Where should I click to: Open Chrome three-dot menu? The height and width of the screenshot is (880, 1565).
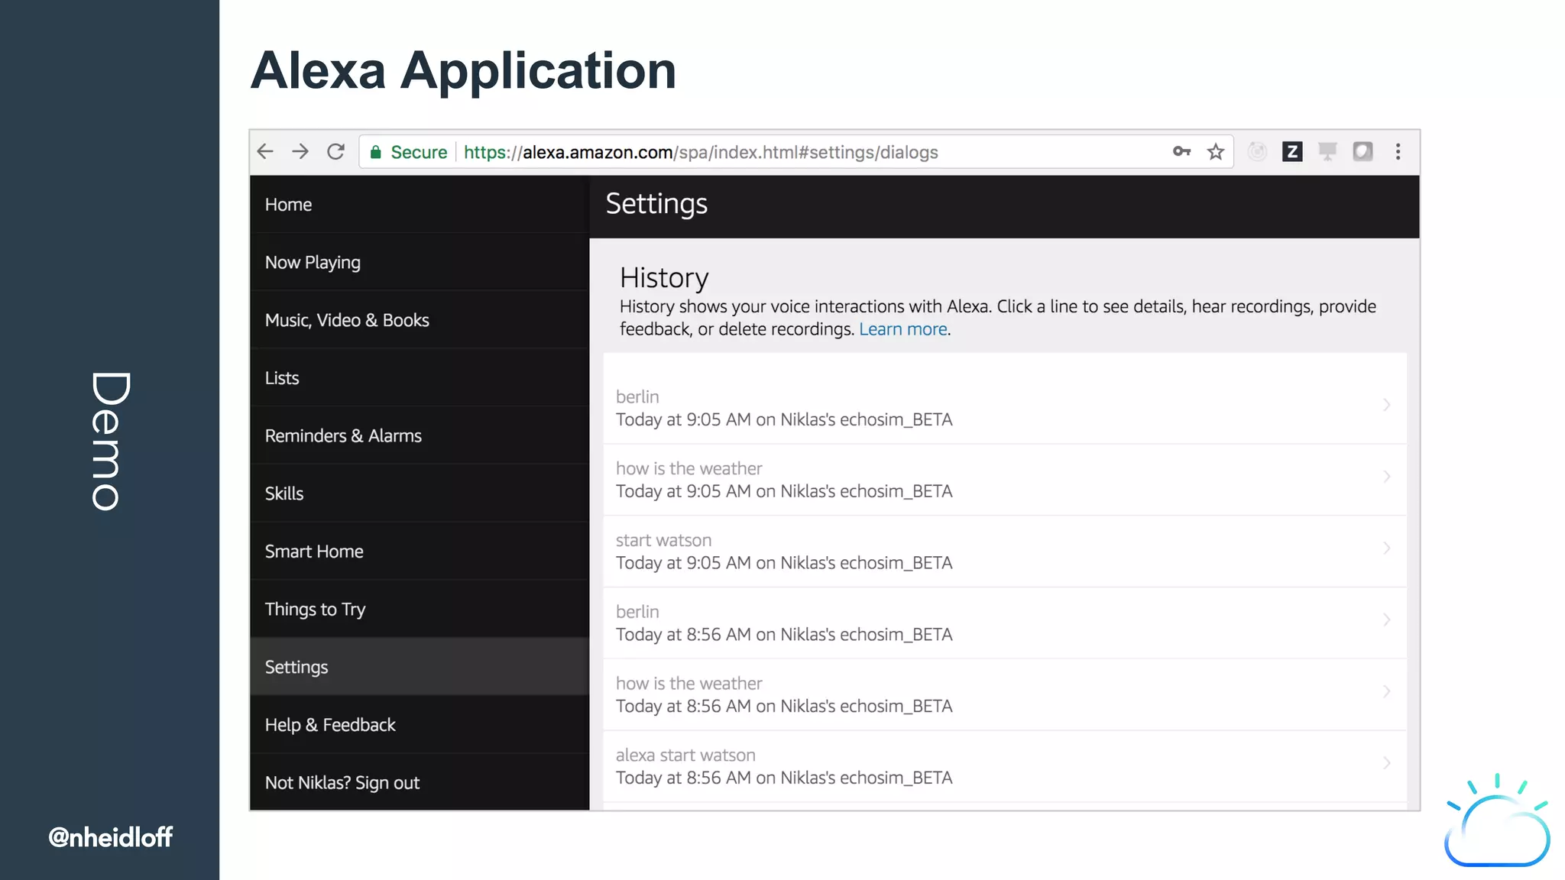tap(1398, 152)
